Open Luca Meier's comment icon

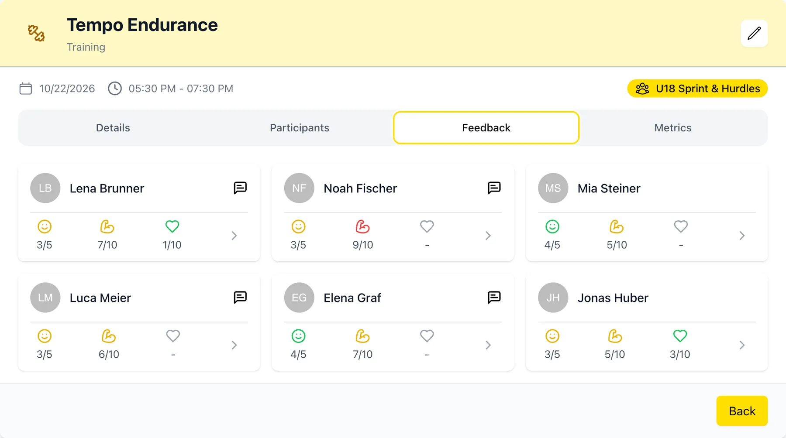point(240,297)
